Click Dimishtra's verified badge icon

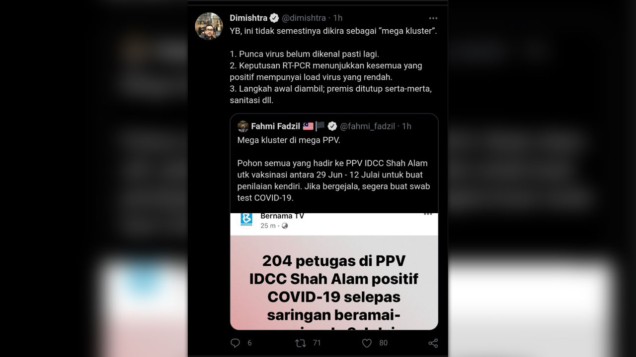(x=274, y=18)
